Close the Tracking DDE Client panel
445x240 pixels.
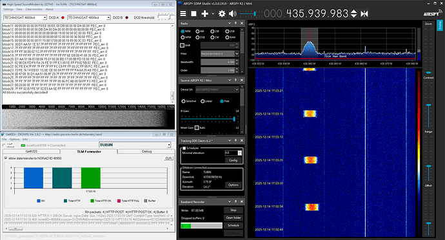tap(242, 140)
